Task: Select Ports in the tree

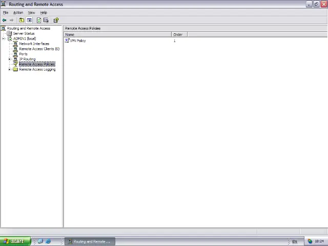Action: tap(23, 54)
